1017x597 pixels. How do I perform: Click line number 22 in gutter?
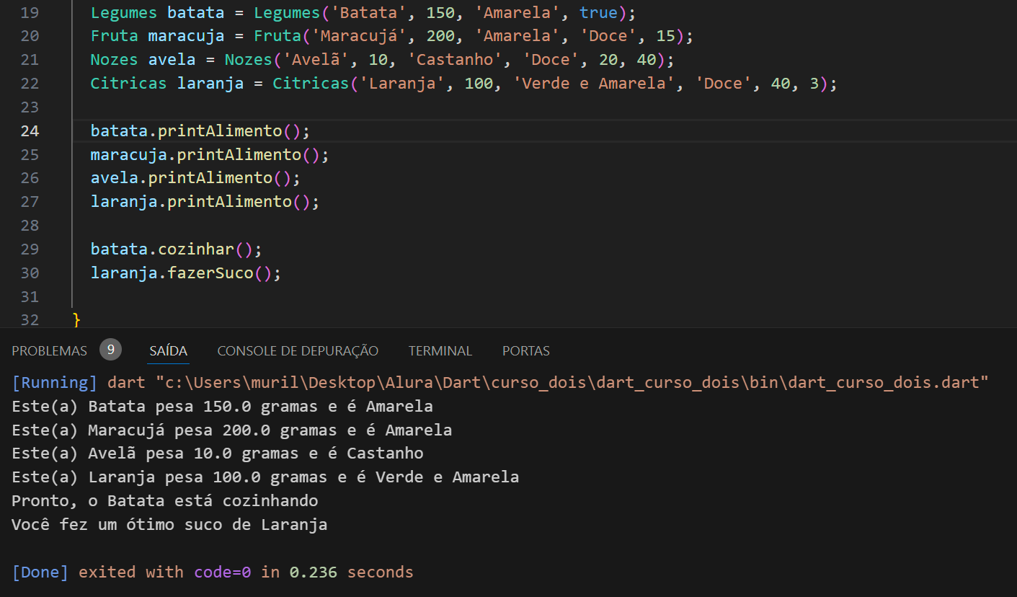[30, 84]
